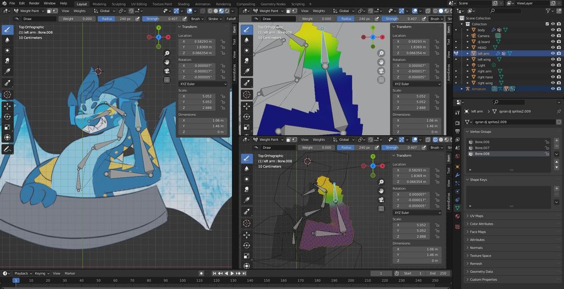The width and height of the screenshot is (564, 289).
Task: Adjust the Radius slider in left viewport header
Action: point(116,19)
